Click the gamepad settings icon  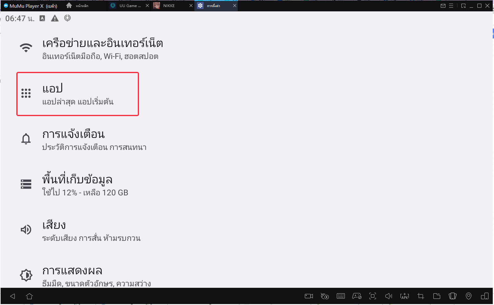357,296
